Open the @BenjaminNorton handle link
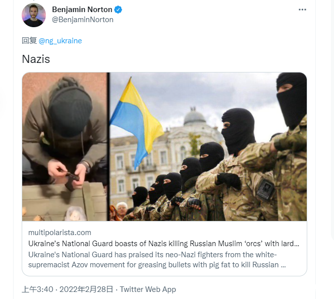334x299 pixels. [83, 20]
